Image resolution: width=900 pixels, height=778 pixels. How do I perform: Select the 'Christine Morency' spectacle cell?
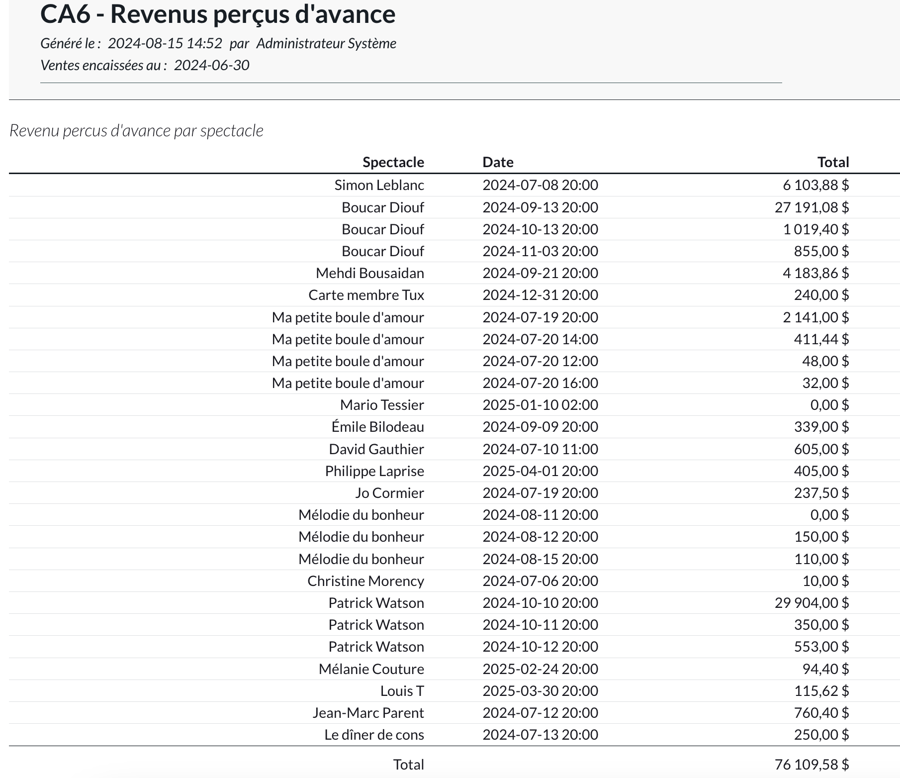pyautogui.click(x=365, y=581)
